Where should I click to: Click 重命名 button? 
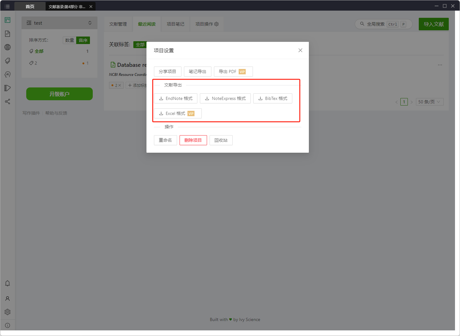[x=165, y=140]
